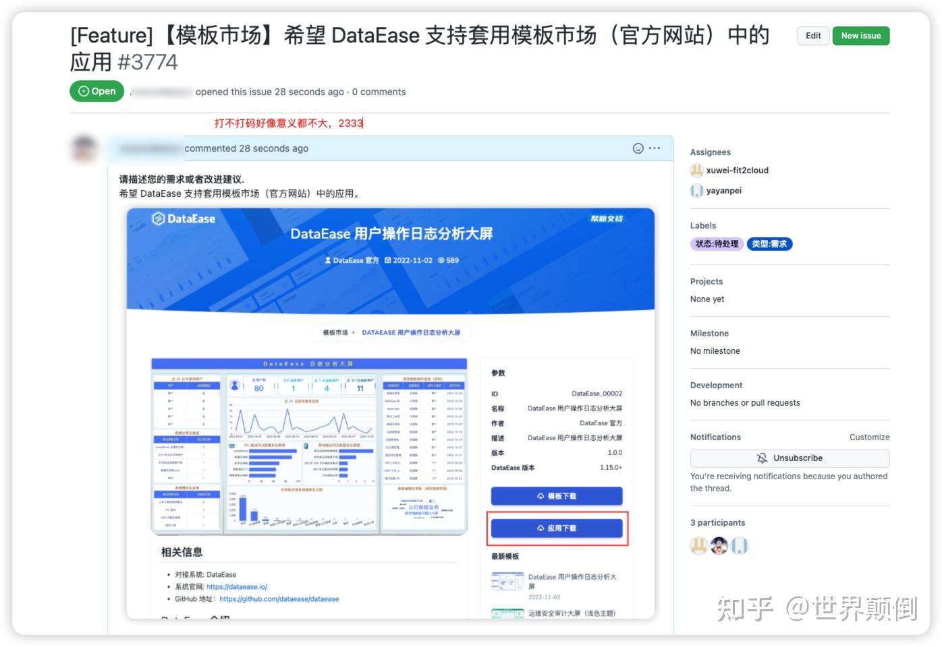Click the green New issue button
Image resolution: width=942 pixels, height=647 pixels.
pos(860,36)
